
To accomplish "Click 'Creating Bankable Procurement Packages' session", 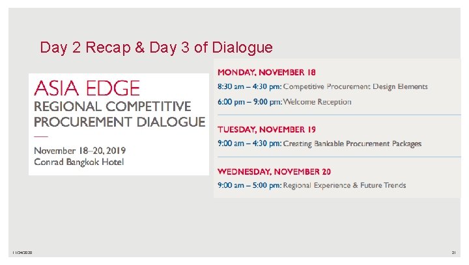I will click(352, 144).
